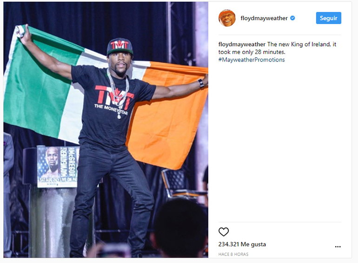Click the Mayweather McGregor poster in the photo
358x263 pixels.
click(58, 167)
